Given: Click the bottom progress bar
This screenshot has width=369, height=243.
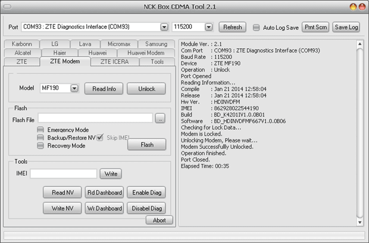Looking at the screenshot, I should [x=185, y=235].
